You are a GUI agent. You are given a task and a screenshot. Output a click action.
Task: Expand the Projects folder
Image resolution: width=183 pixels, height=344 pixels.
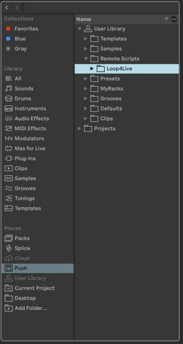(79, 129)
